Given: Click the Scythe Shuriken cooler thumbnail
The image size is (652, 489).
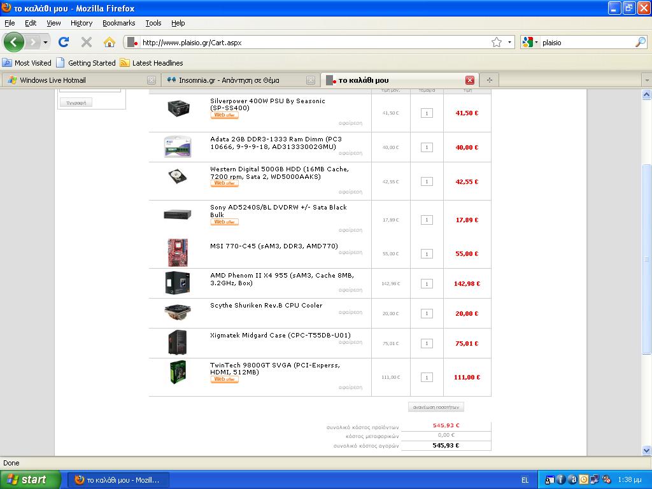Looking at the screenshot, I should (x=178, y=312).
